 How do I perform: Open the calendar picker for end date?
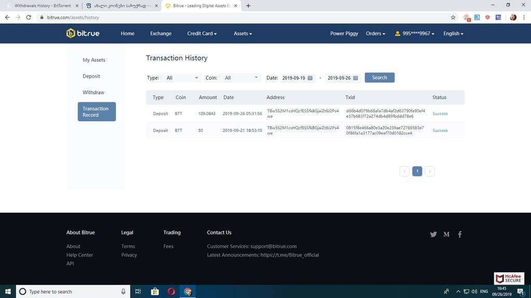click(355, 78)
